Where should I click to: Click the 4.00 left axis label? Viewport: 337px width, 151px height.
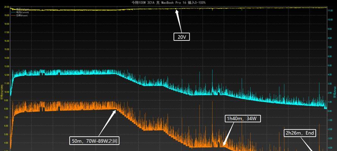(x=7, y=143)
